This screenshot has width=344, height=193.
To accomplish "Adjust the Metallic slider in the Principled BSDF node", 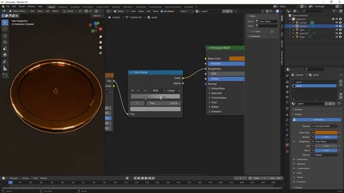I will [x=226, y=63].
